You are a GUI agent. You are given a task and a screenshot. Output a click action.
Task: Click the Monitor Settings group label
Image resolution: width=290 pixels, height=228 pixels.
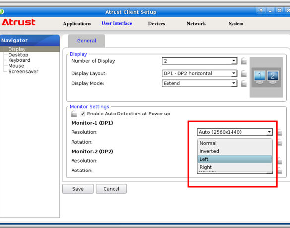click(90, 107)
